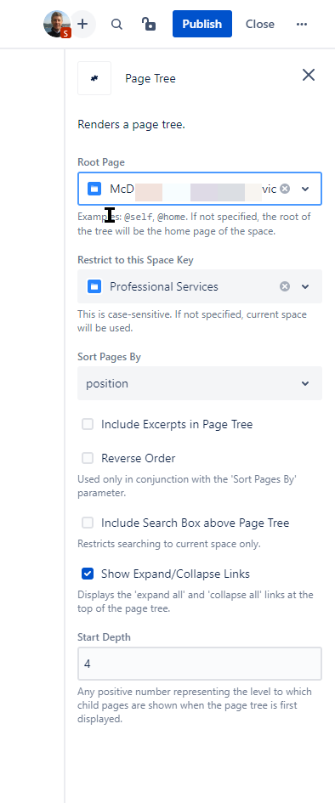Enable Include Excerpts in Page Tree

click(88, 424)
